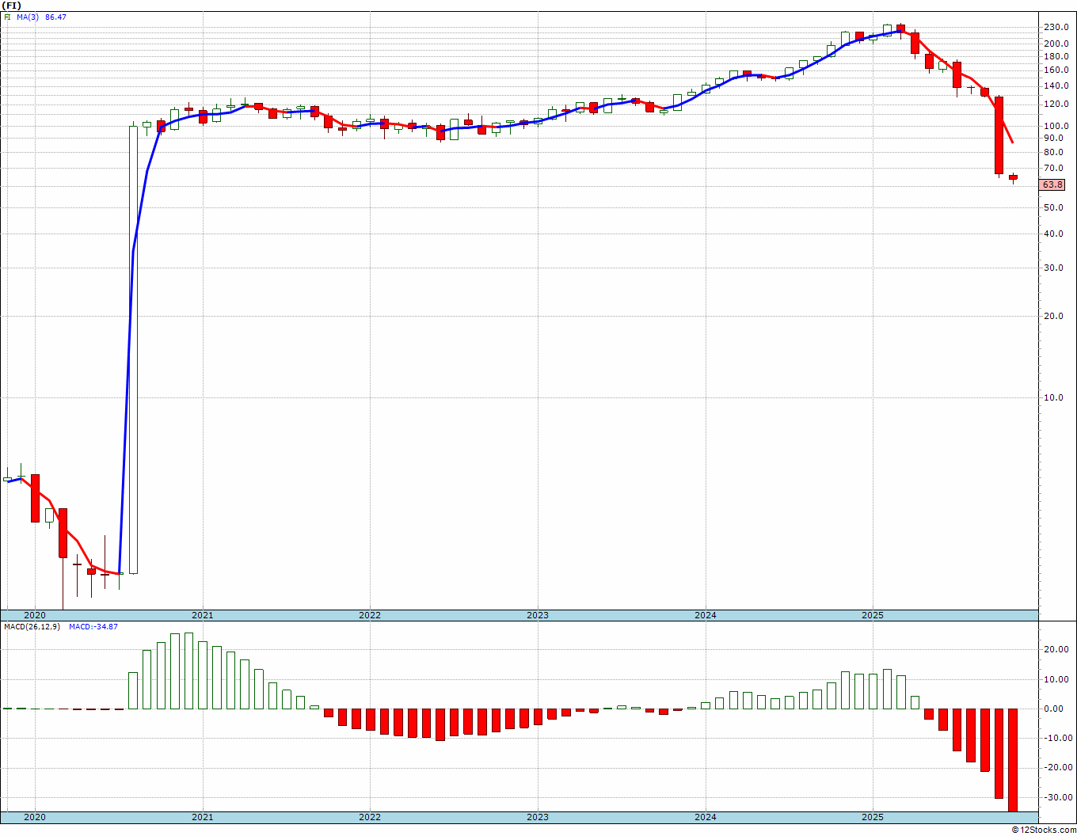Select the "200.0" price axis label
Viewport: 1077px width, 836px height.
[1056, 44]
